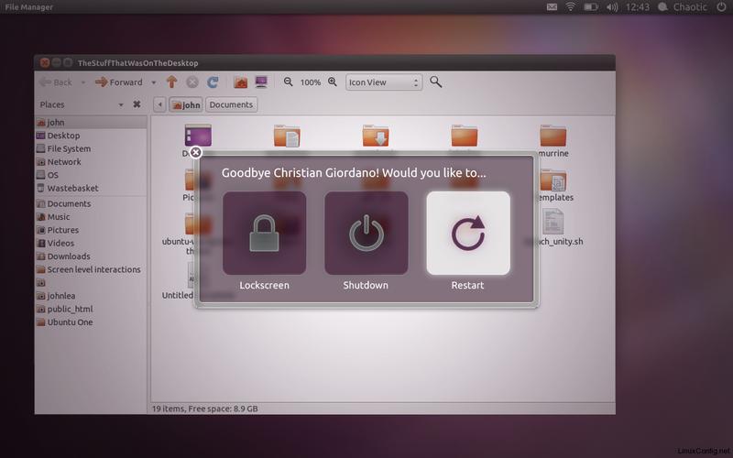Open the Forward history dropdown arrow
Viewport: 733px width, 458px height.
coord(153,82)
